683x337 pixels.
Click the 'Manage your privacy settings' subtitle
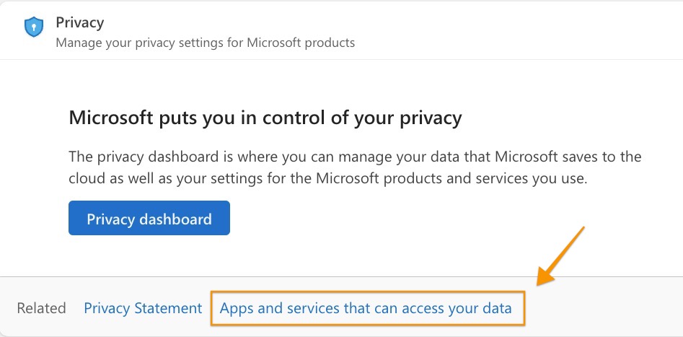click(205, 43)
